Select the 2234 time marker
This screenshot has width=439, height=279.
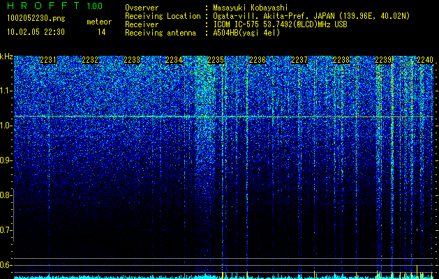(174, 60)
